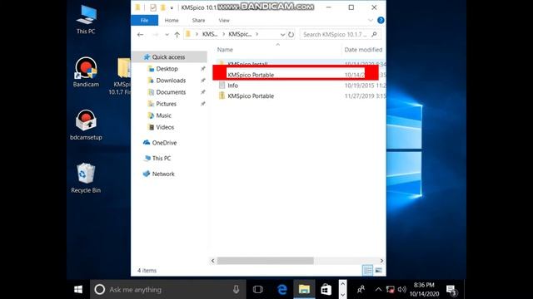Open the Windows Start menu

click(78, 290)
